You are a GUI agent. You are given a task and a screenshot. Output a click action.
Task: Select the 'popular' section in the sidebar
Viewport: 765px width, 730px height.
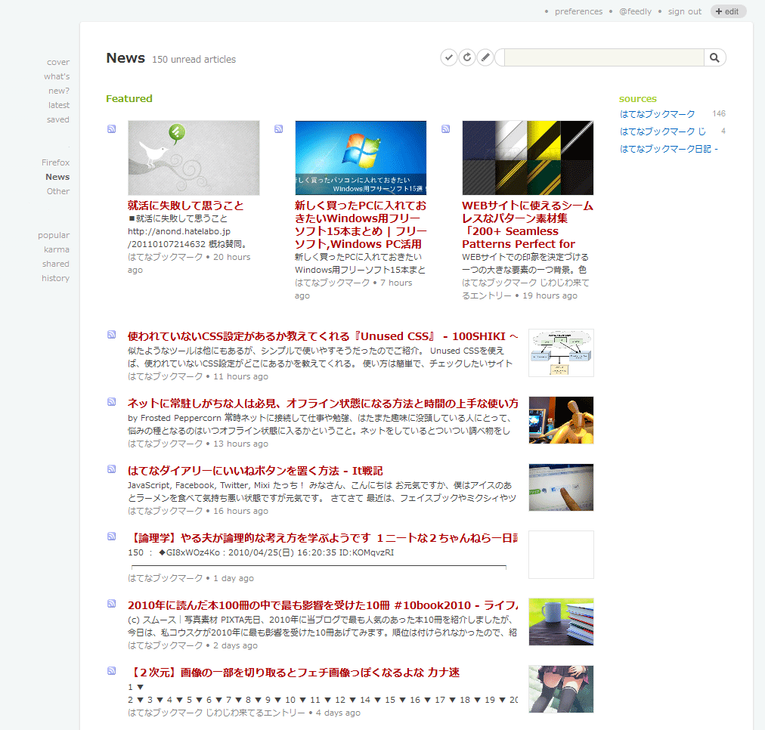[53, 234]
